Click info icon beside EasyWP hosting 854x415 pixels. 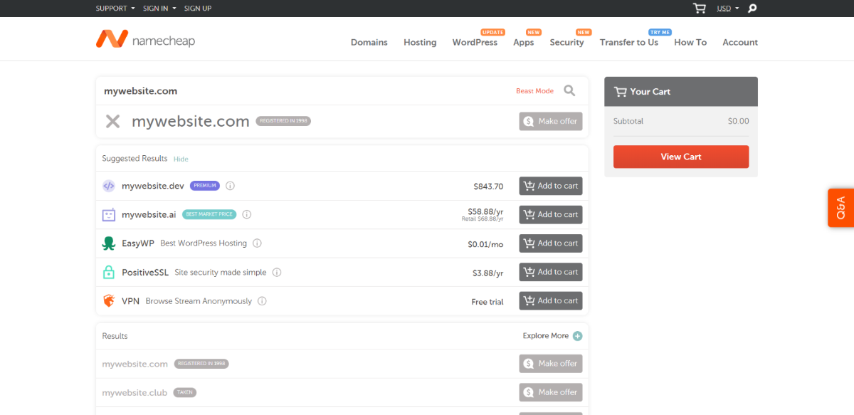[257, 243]
